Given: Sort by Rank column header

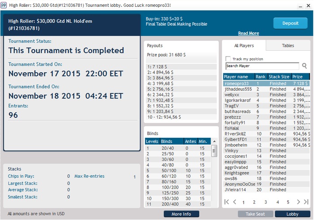Looking at the screenshot, I should coord(261,77).
